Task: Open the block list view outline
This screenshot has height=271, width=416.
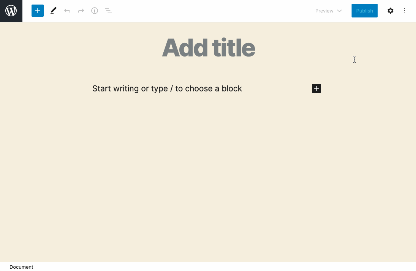Action: pos(108,11)
